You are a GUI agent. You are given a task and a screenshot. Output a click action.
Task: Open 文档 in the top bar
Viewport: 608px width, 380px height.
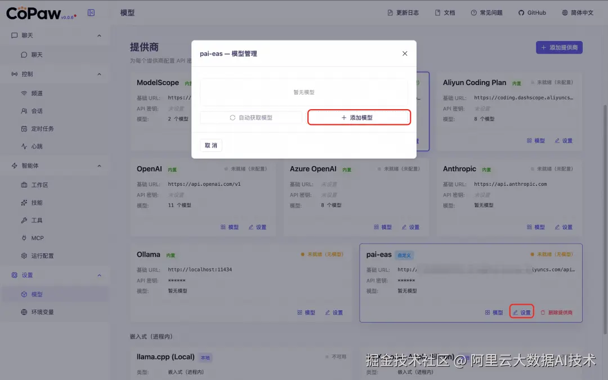[x=445, y=13]
